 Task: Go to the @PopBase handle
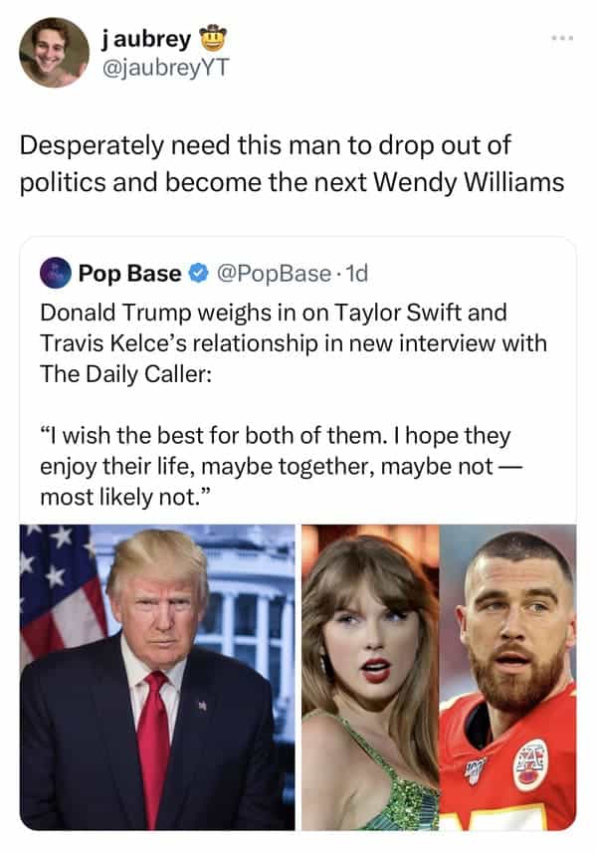[274, 273]
